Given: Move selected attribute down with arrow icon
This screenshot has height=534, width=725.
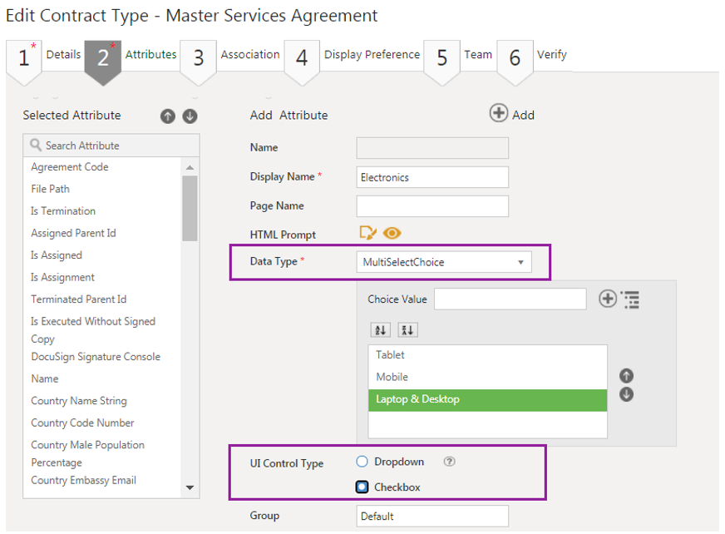Looking at the screenshot, I should click(x=190, y=116).
